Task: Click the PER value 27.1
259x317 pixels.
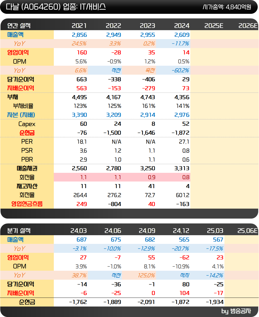Action: point(184,142)
